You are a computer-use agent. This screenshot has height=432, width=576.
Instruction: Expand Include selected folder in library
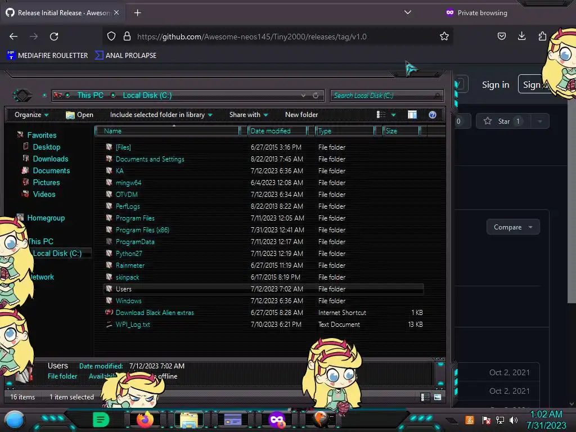(x=161, y=115)
